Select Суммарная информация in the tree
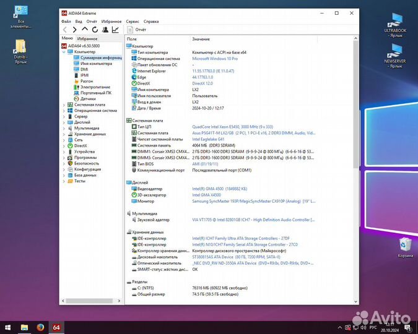The image size is (418, 334). (98, 58)
